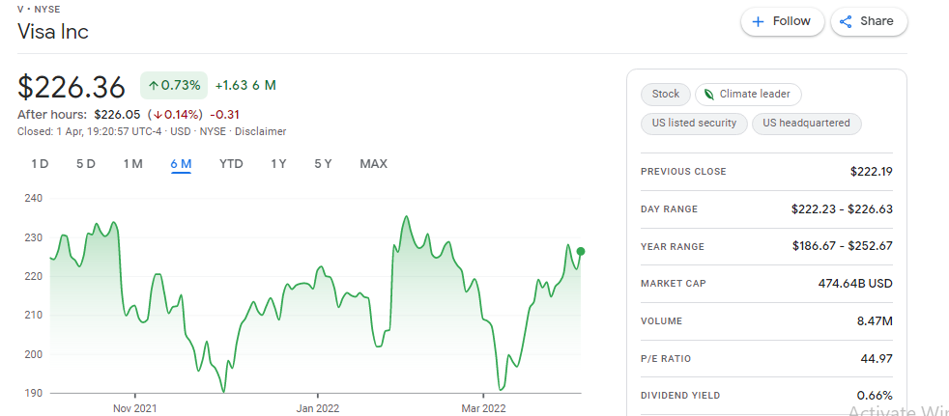Screen dimensions: 949x416
Task: Click the PREVIOUS CLOSE label
Action: pos(683,172)
